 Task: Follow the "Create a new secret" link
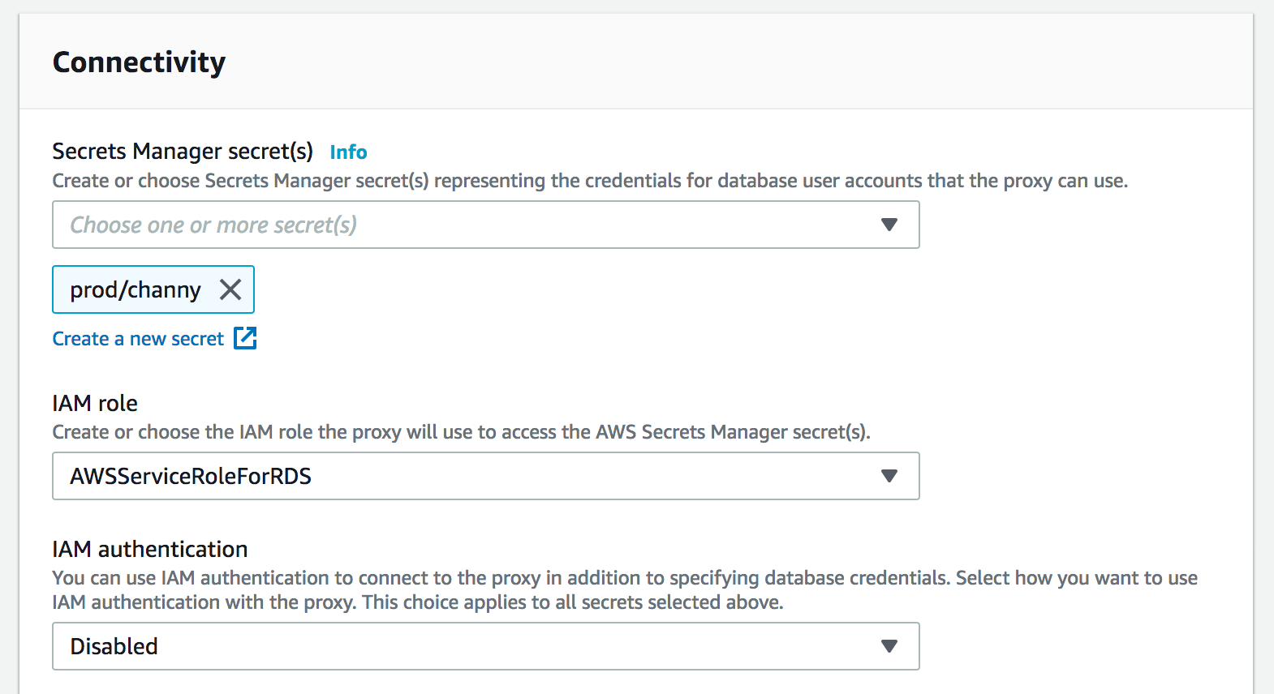(138, 339)
